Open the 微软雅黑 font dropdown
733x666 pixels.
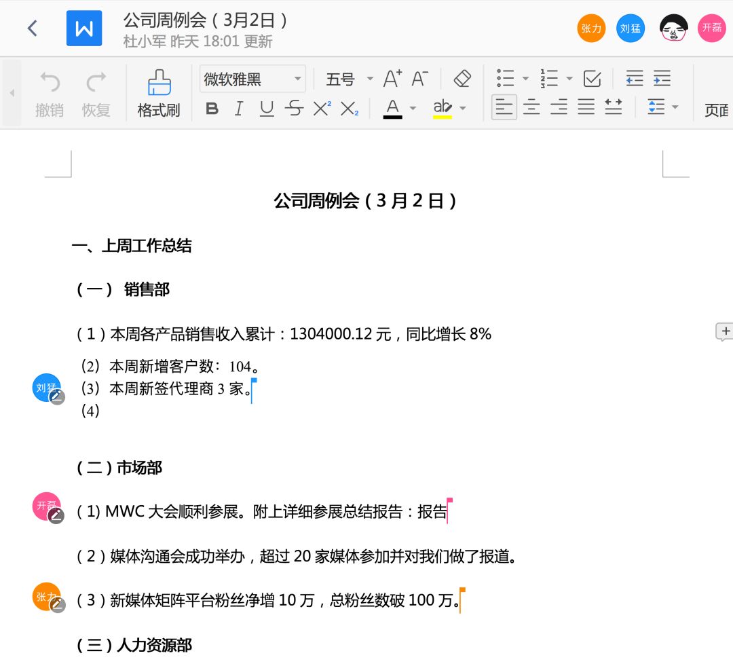252,79
